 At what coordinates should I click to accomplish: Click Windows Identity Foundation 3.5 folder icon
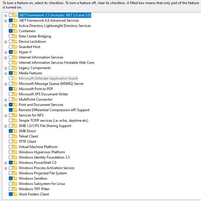click(15, 157)
